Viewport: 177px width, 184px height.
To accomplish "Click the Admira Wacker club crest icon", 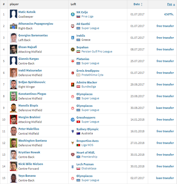I will pos(73,84).
